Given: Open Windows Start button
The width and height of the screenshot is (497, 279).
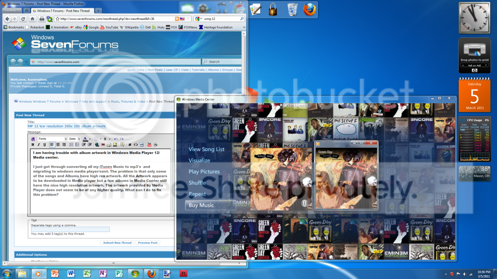Looking at the screenshot, I should pyautogui.click(x=7, y=274).
